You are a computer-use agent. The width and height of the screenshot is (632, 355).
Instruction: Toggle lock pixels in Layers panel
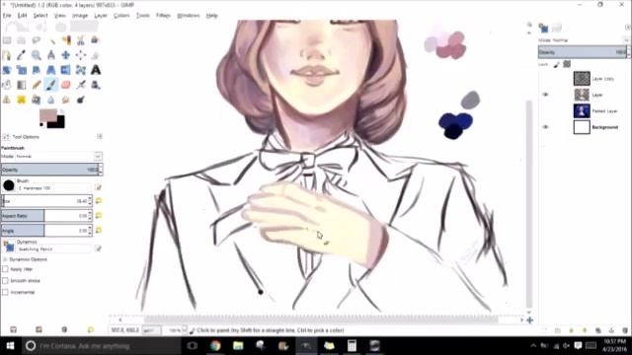[557, 64]
